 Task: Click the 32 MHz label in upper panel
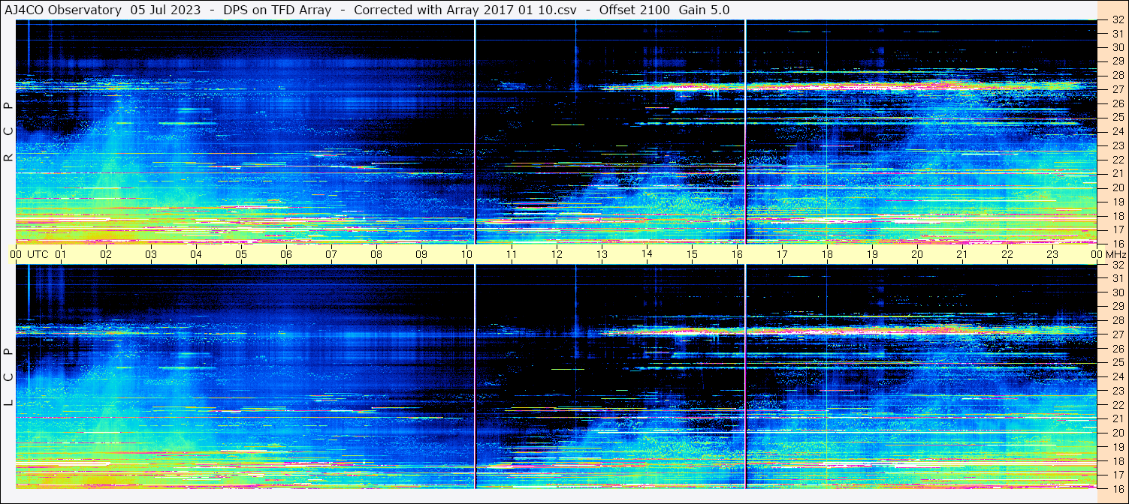(x=1117, y=20)
